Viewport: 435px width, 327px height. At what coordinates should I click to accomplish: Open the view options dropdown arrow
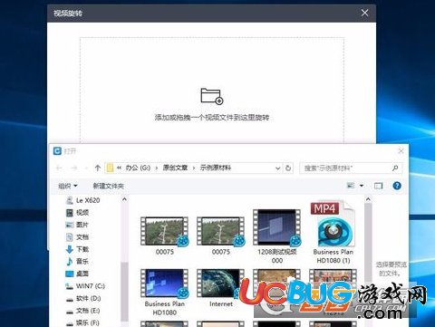(362, 186)
